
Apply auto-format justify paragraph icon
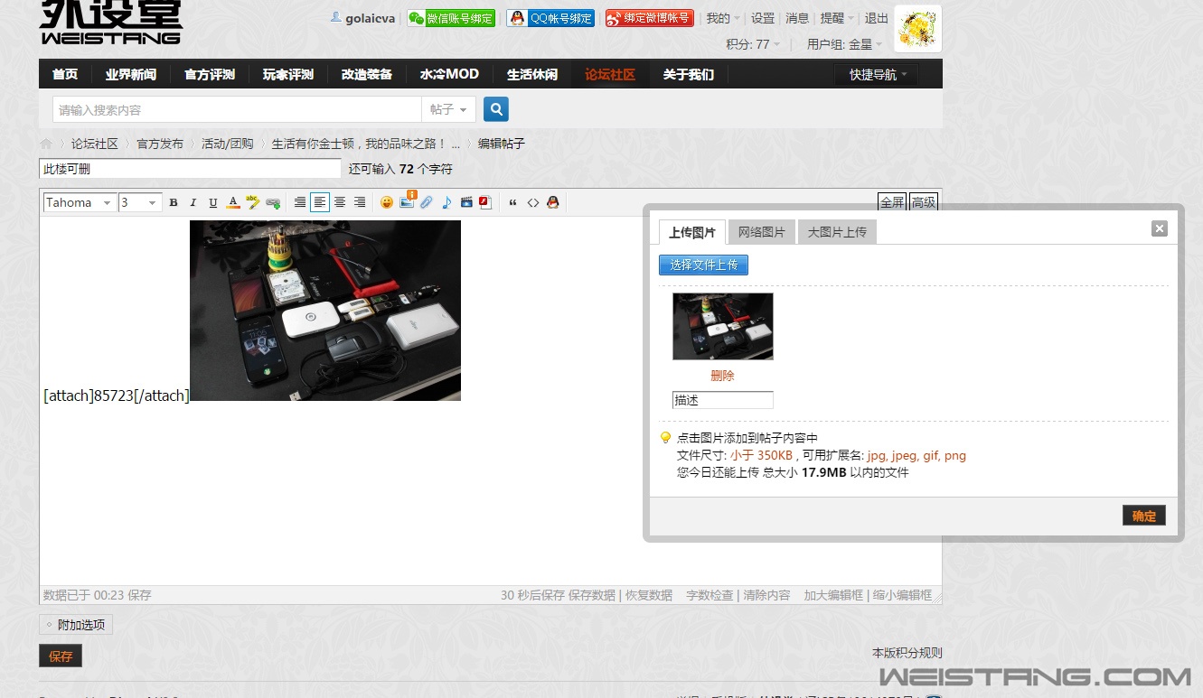click(300, 202)
